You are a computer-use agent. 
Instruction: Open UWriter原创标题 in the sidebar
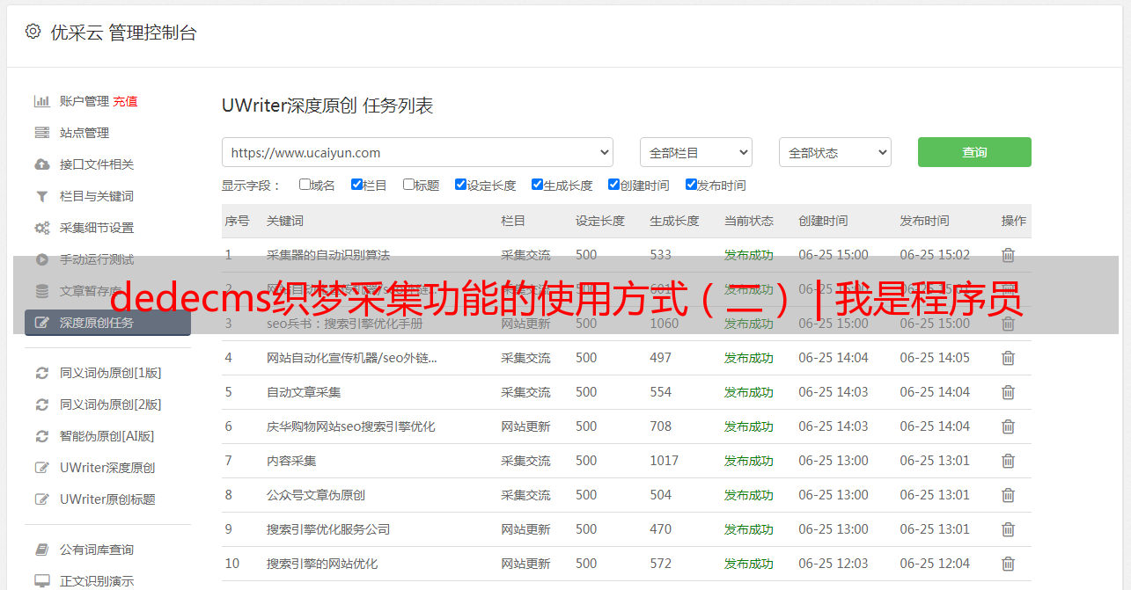(107, 499)
